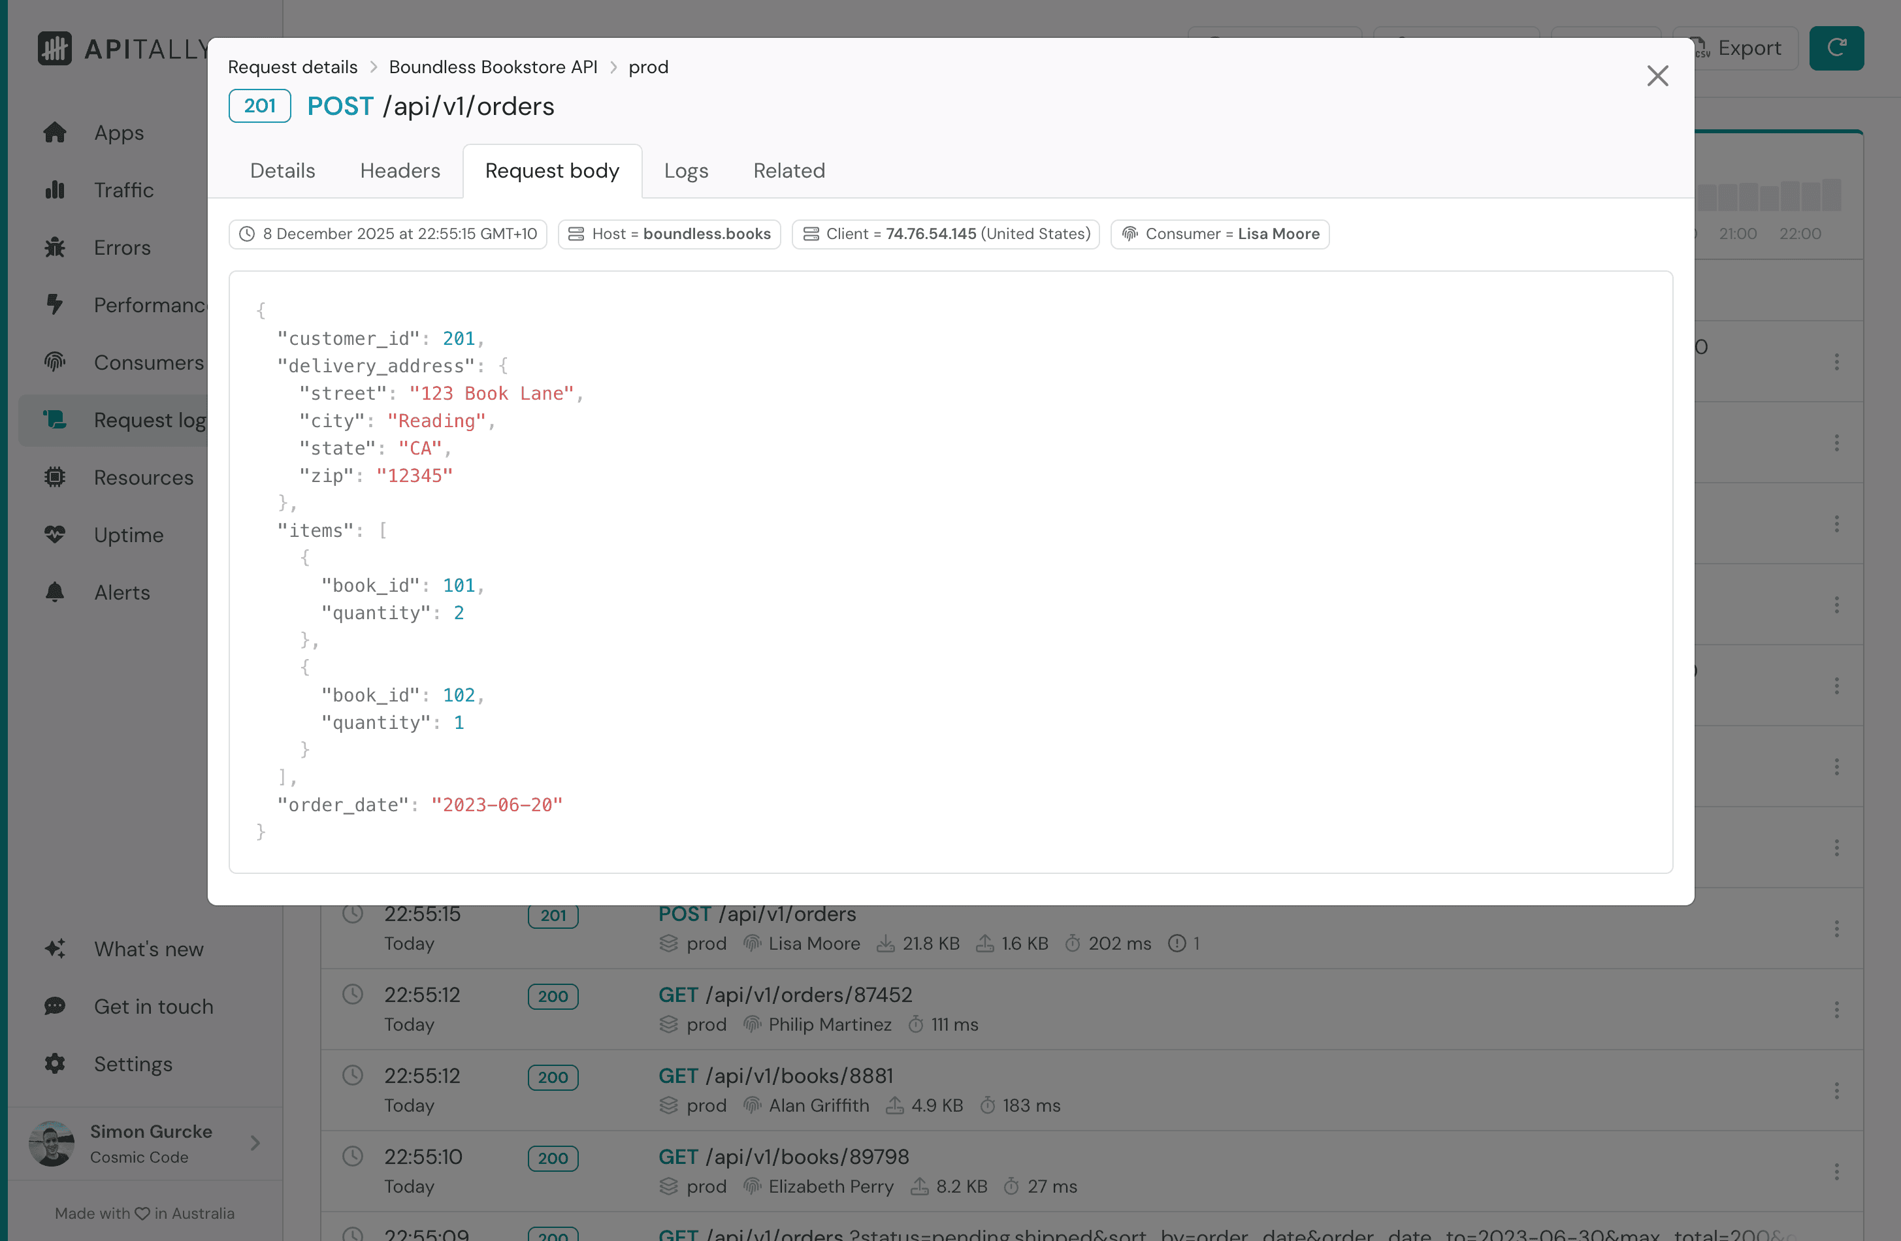Switch to the Logs tab
The image size is (1901, 1241).
pos(685,170)
